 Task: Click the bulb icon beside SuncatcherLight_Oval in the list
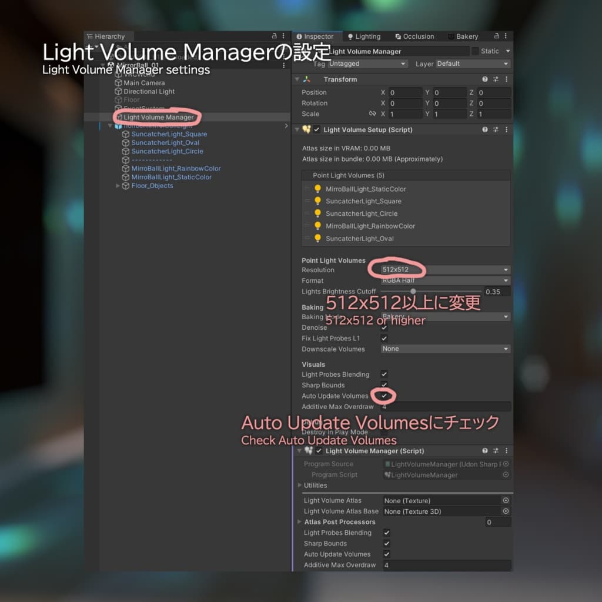317,238
